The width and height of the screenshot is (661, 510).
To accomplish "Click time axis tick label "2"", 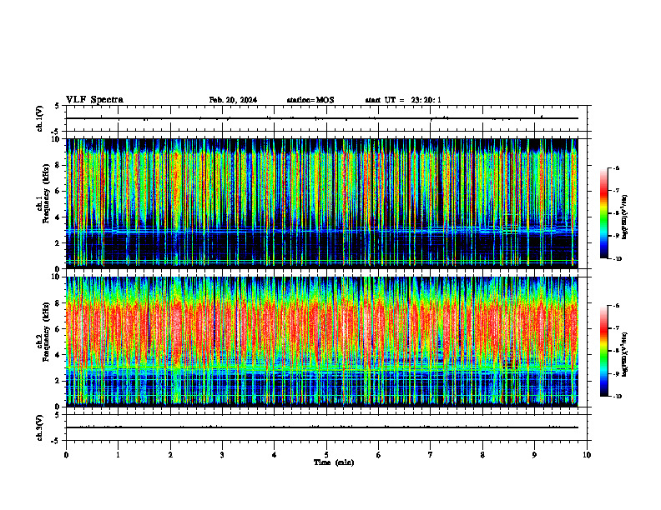I will click(x=170, y=455).
